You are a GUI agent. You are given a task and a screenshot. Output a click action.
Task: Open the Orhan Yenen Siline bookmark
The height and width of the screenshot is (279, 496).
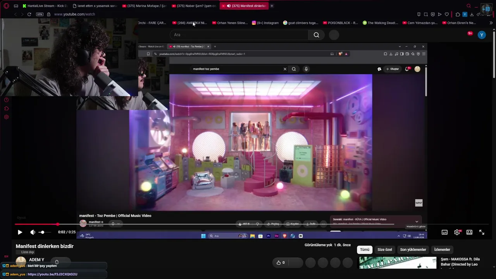[x=230, y=23]
